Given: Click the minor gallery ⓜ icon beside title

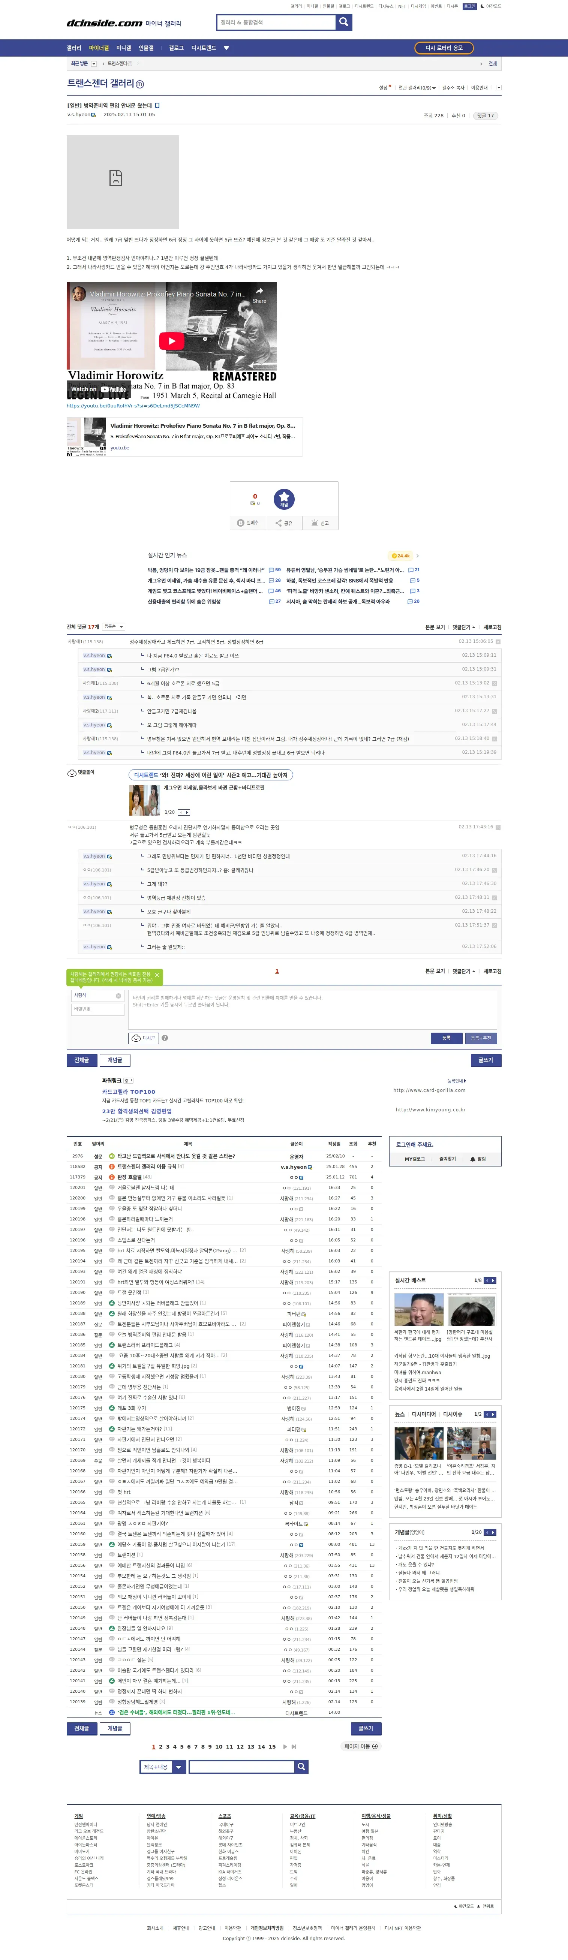Looking at the screenshot, I should (139, 84).
